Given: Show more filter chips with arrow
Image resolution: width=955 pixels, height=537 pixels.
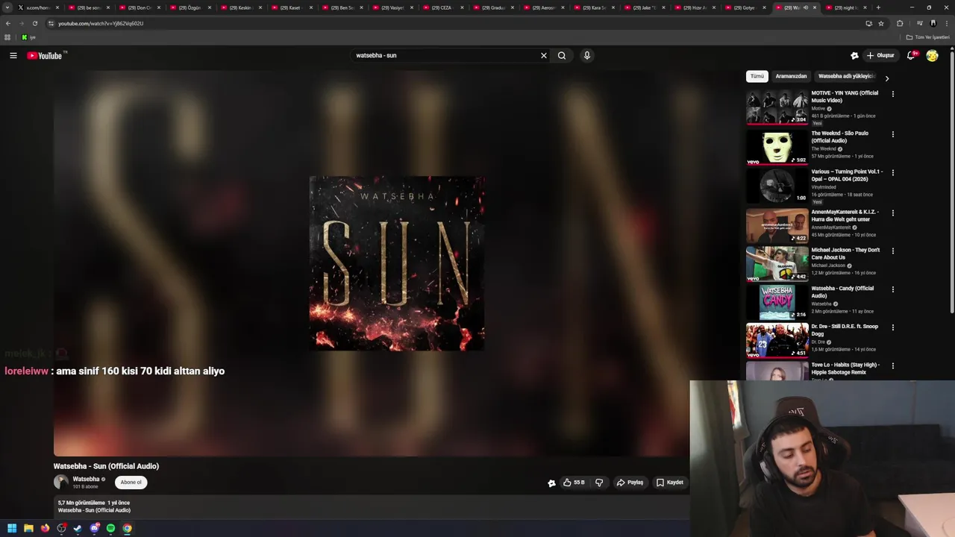Looking at the screenshot, I should point(886,78).
